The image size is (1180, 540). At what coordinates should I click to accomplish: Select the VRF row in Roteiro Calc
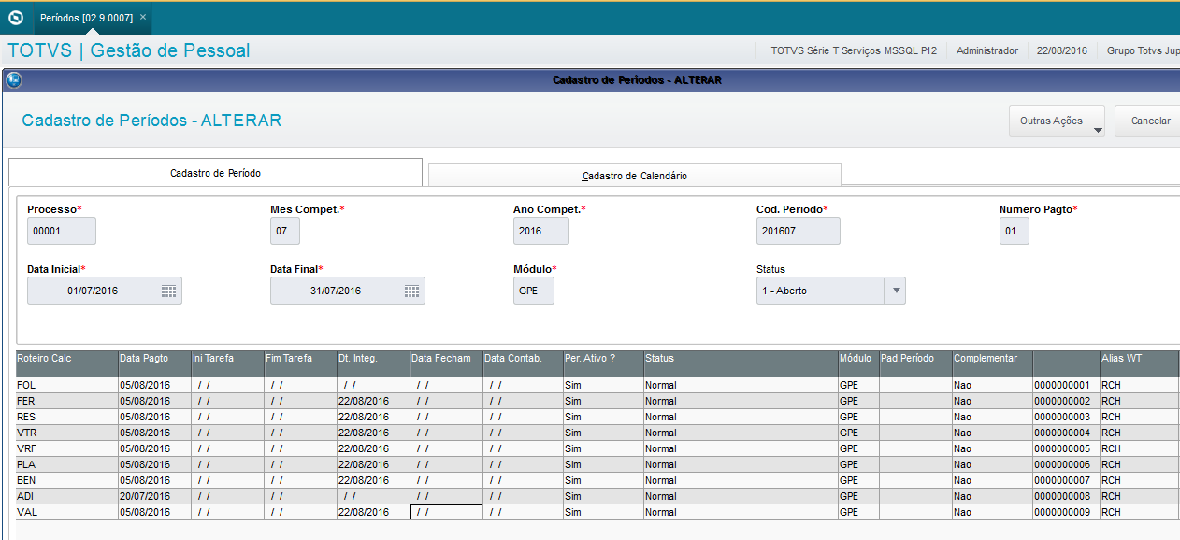coord(67,448)
